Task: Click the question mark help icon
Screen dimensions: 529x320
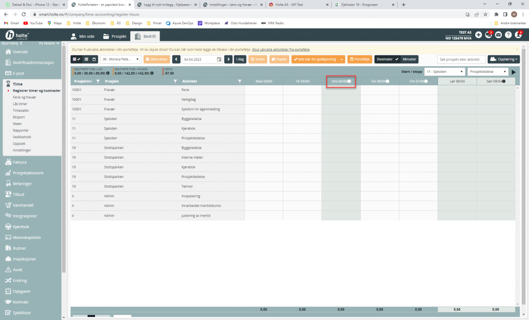Action: pos(508,35)
